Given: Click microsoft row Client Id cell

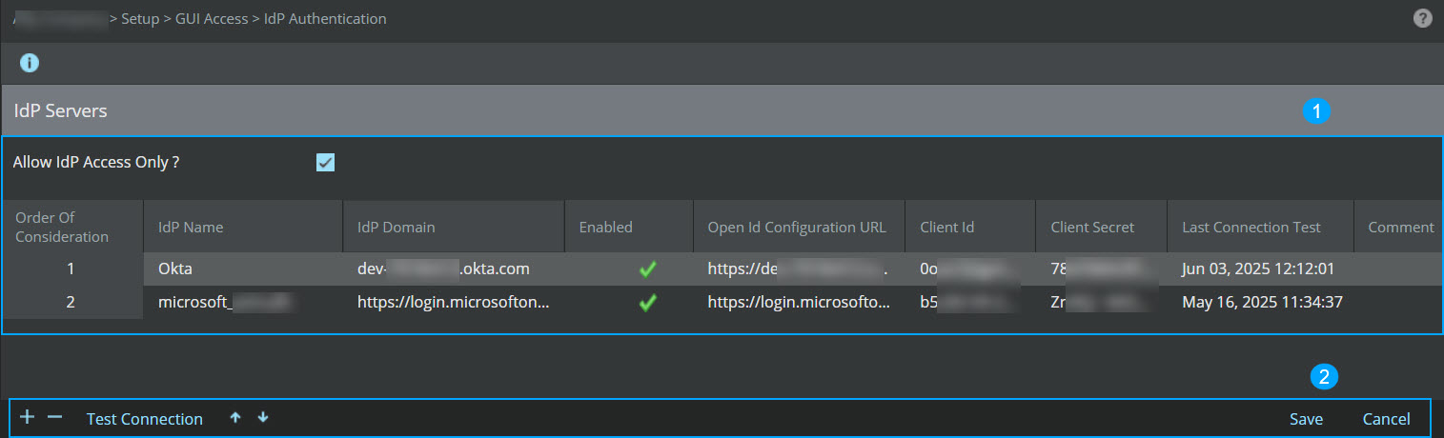Looking at the screenshot, I should (x=970, y=303).
